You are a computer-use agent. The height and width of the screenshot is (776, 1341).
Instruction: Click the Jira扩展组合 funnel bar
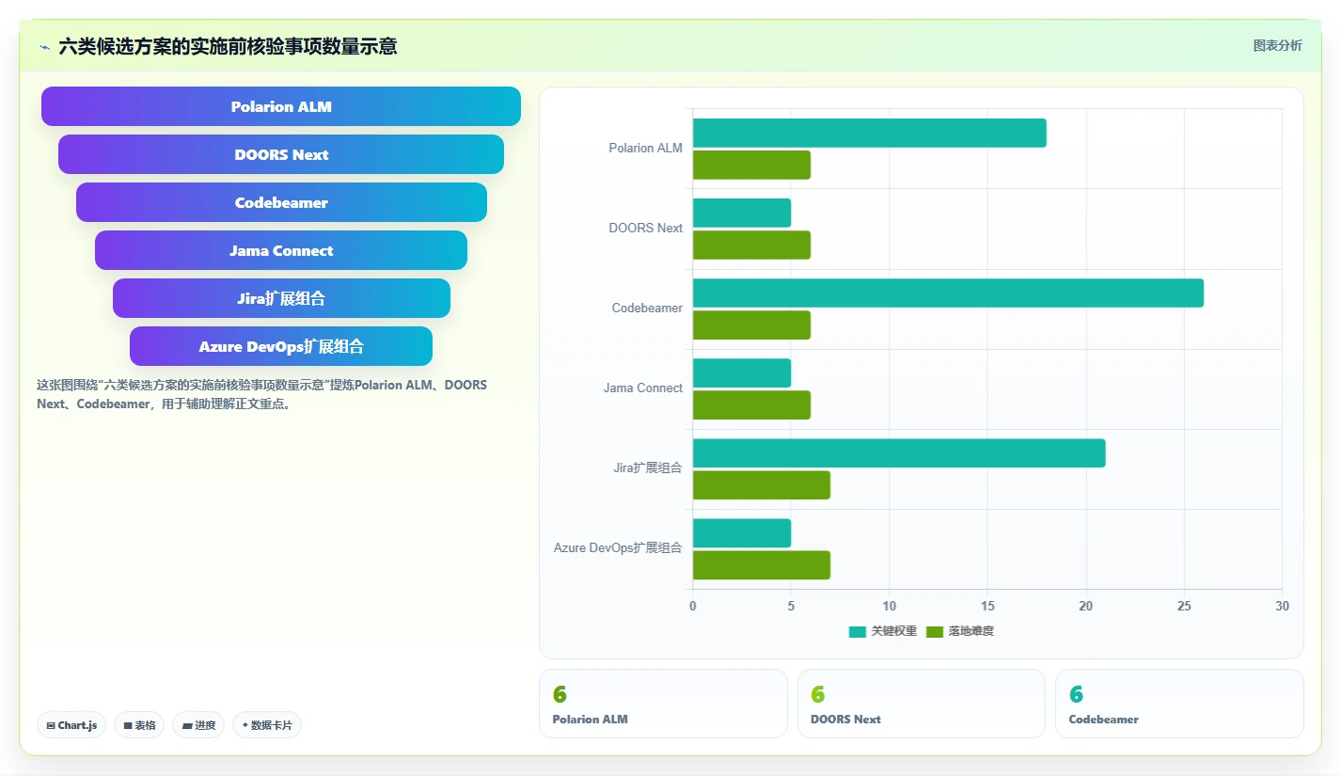click(281, 298)
